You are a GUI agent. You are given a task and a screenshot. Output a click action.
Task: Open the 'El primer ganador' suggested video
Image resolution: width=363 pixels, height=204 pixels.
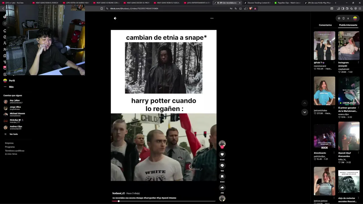pyautogui.click(x=349, y=91)
